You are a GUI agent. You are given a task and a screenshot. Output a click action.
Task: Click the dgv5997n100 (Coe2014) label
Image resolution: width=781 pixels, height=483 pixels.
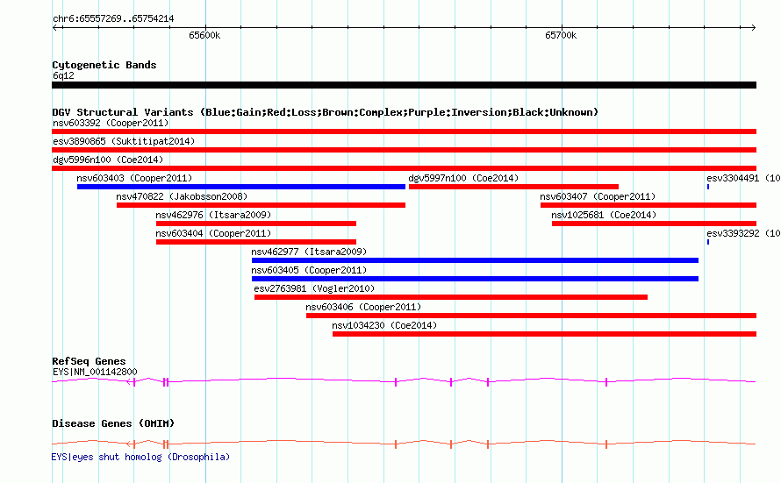click(x=463, y=178)
